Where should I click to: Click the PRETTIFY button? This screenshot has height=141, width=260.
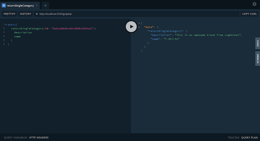click(10, 14)
